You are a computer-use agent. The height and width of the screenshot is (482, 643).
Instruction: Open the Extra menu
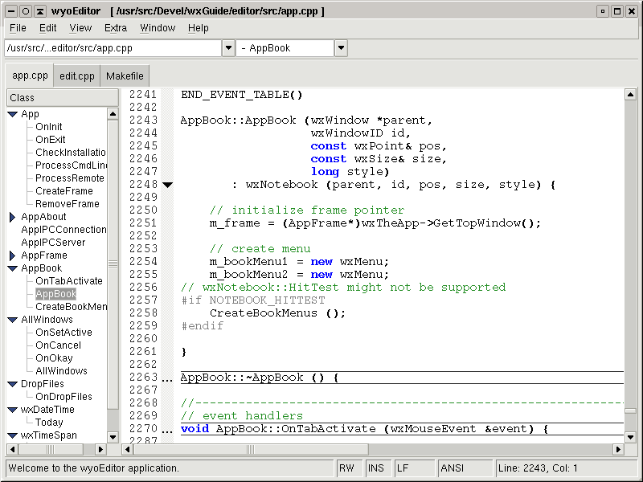(x=116, y=28)
